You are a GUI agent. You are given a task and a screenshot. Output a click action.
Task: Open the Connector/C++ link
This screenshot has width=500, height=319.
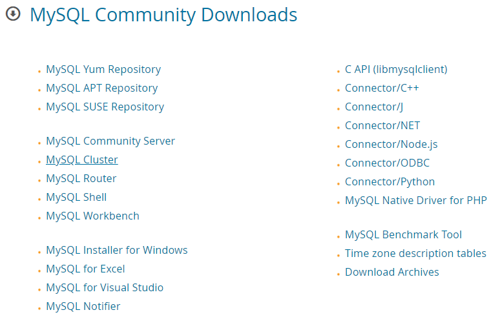(382, 88)
